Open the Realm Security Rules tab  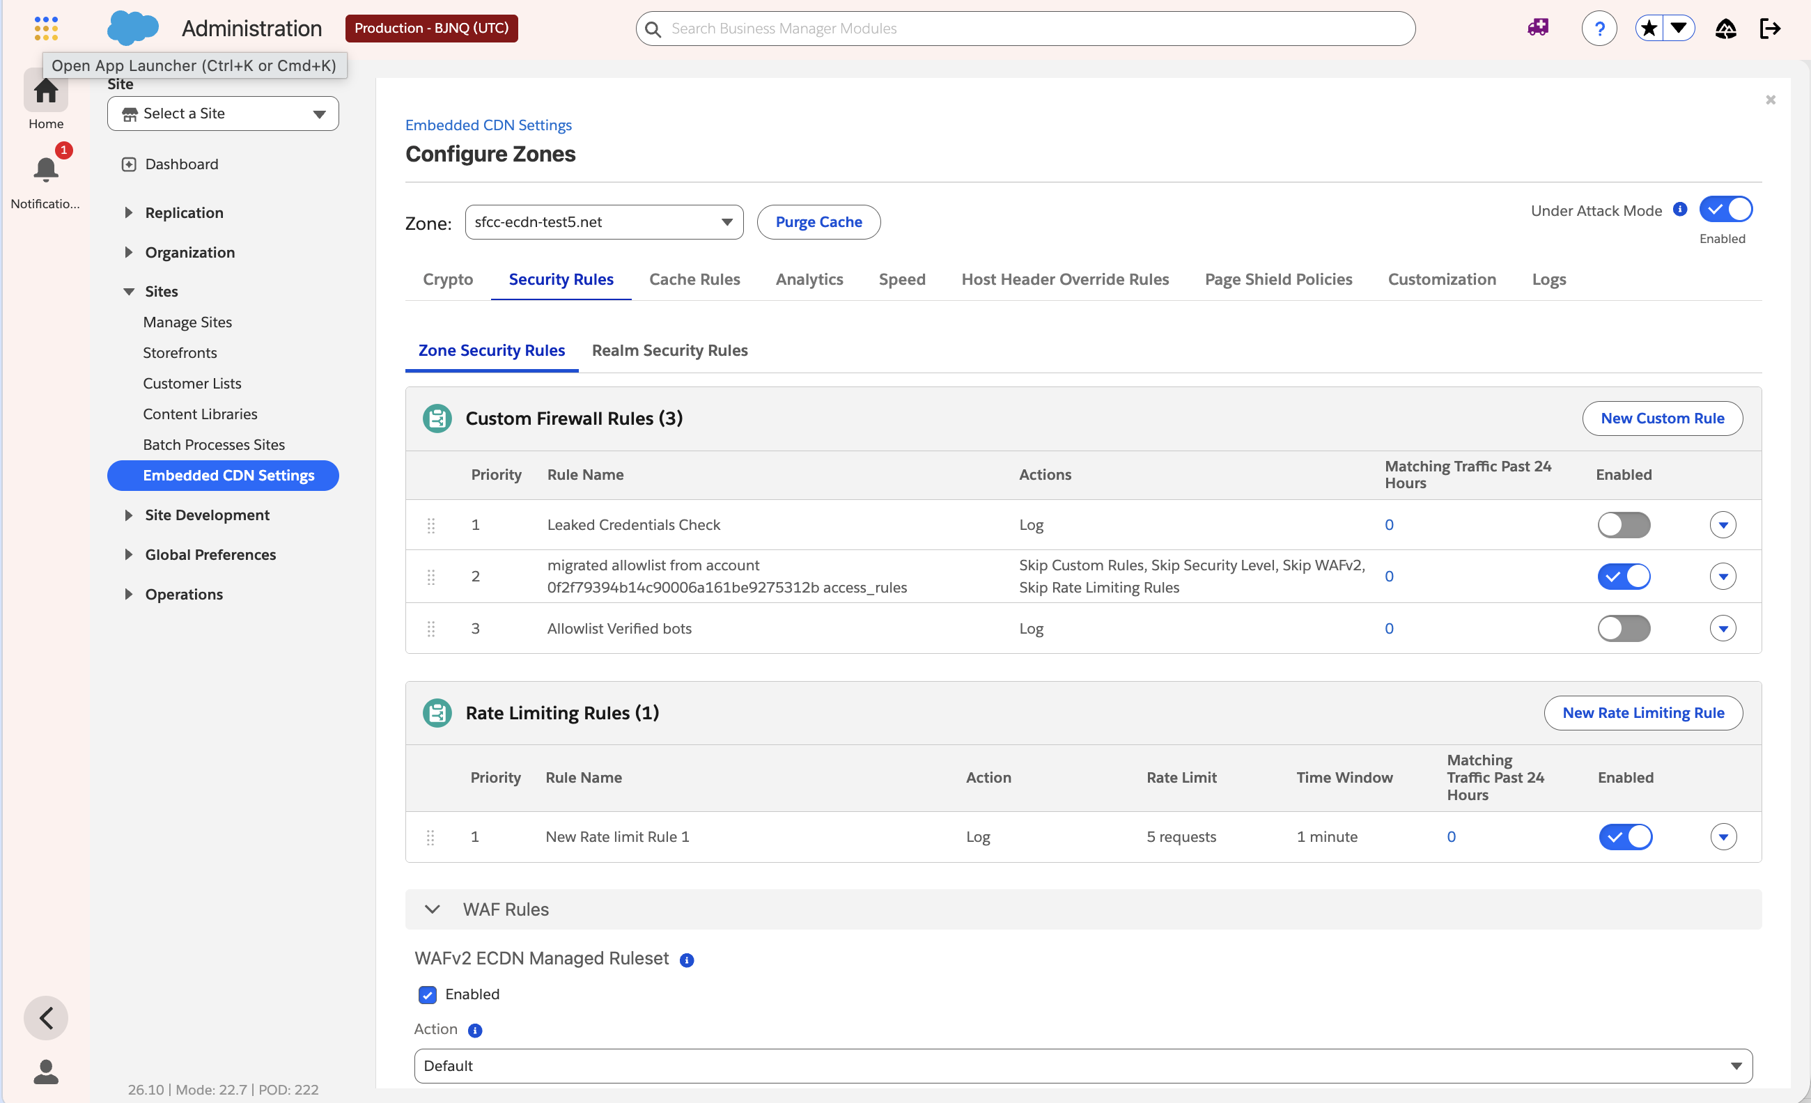click(x=669, y=350)
